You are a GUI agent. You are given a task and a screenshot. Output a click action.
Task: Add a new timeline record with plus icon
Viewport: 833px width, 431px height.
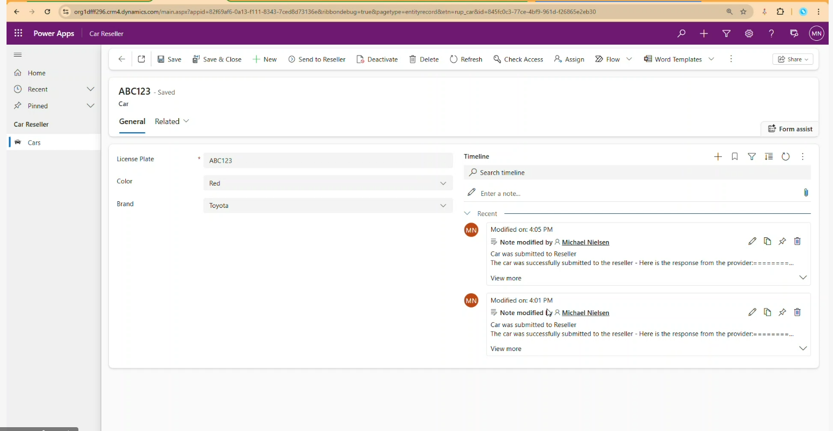click(x=718, y=157)
